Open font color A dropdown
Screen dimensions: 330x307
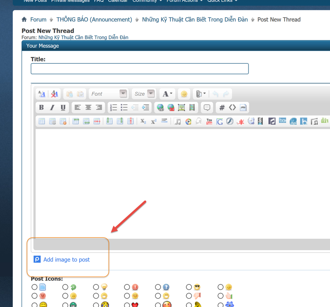tap(167, 94)
